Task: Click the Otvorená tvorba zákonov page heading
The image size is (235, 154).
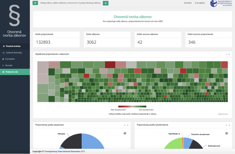Action: pyautogui.click(x=133, y=17)
